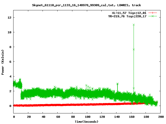Image resolution: width=166 pixels, height=124 pixels.
Task: Click the green spike marker just below 8 Kelvin
Action: pos(134,49)
